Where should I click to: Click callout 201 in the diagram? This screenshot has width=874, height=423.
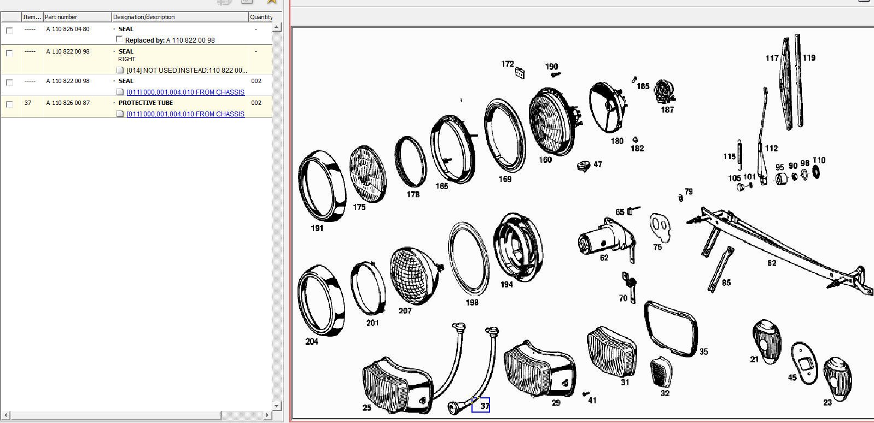coord(372,323)
